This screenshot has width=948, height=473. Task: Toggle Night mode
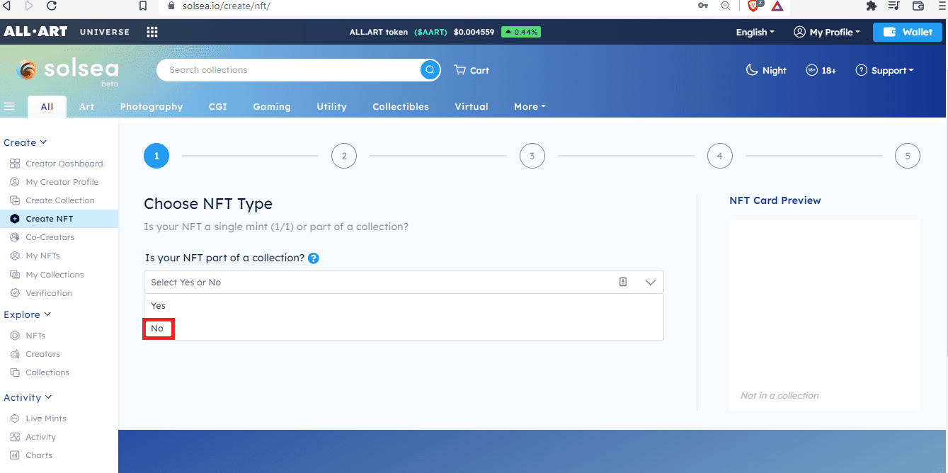pos(765,69)
